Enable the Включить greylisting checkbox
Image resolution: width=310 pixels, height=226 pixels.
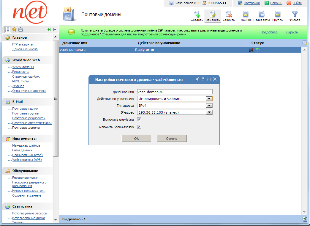139,119
